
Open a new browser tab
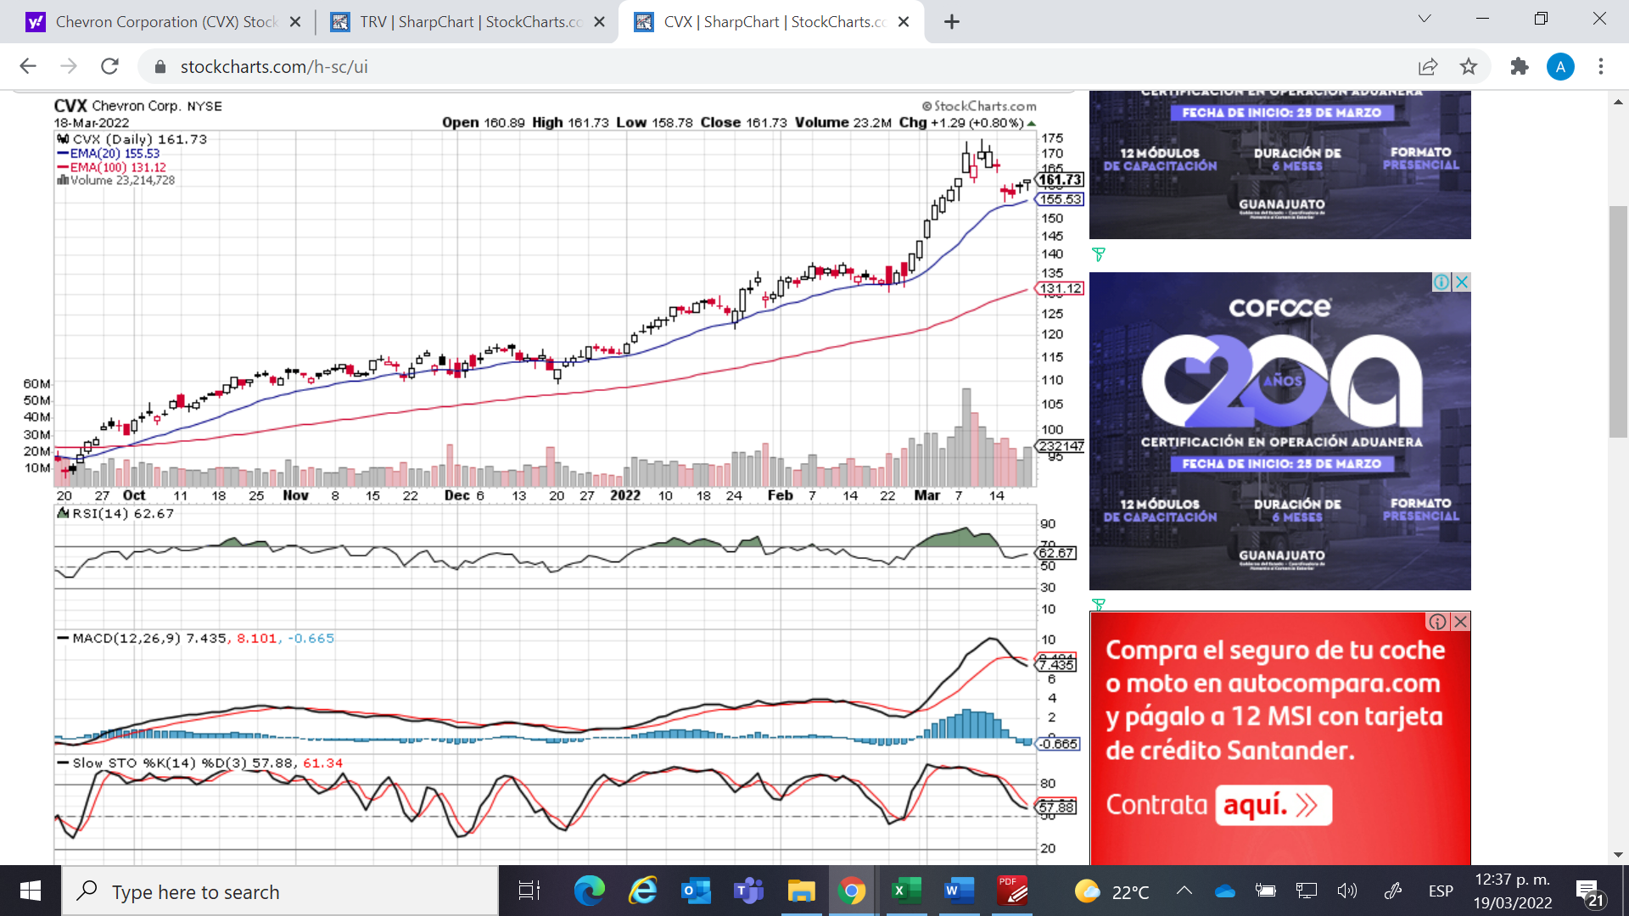[x=951, y=22]
